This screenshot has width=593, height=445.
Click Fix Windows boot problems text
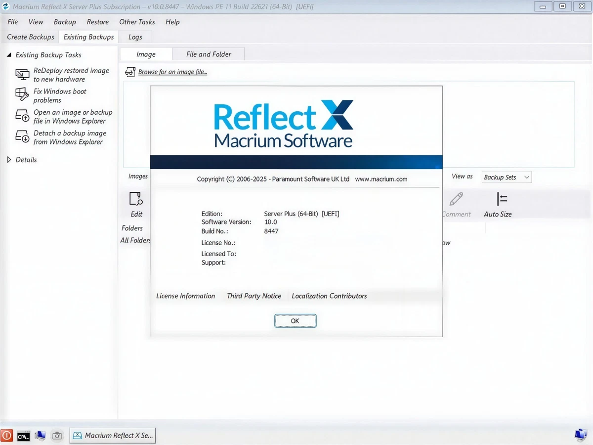[x=60, y=95]
